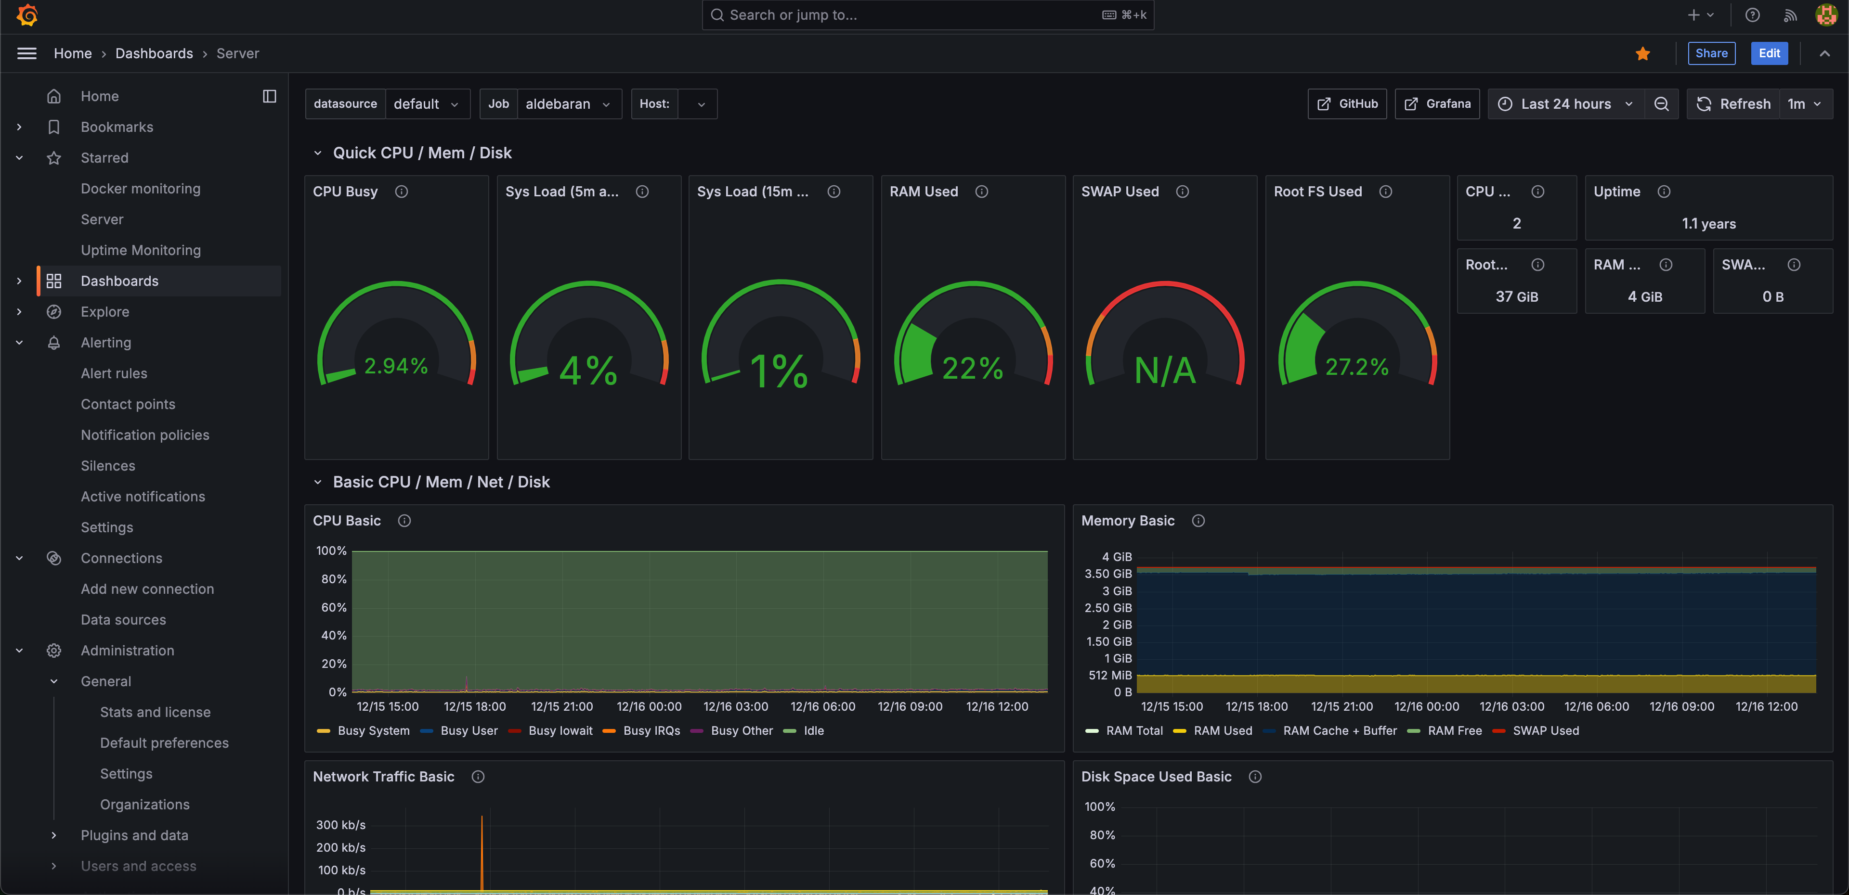Expand the Bookmarks section in sidebar

(19, 127)
